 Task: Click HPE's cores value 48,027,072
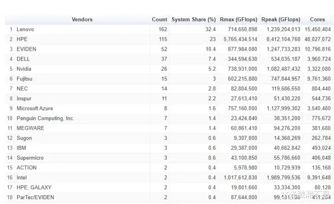[x=317, y=39]
